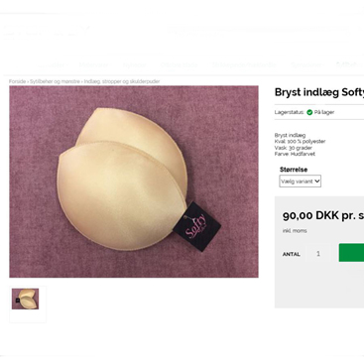Screen dimensions: 364x364
Task: Open the Sytilbehør og mønstre breadcrumb
Action: [x=55, y=81]
